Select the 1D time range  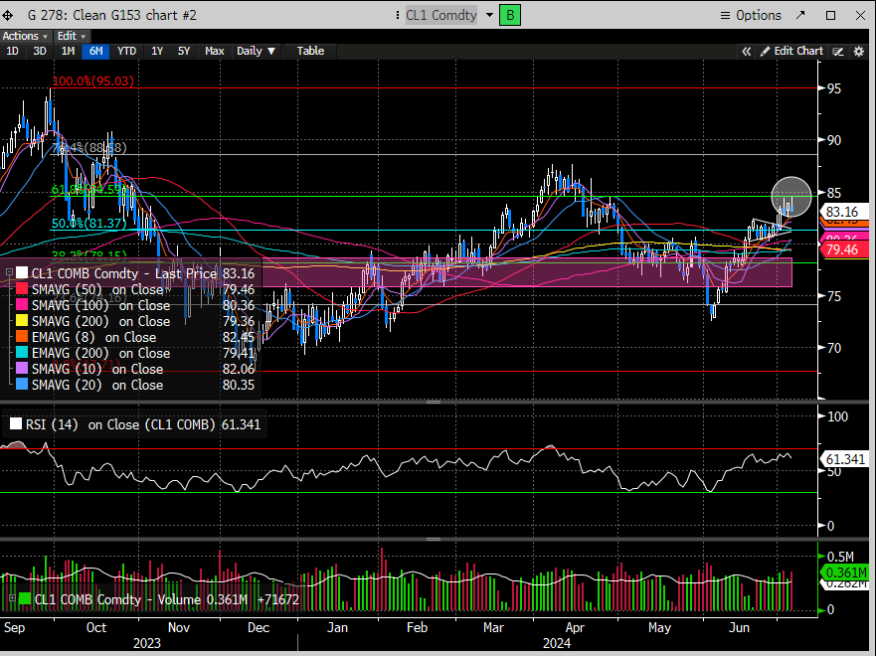point(12,51)
